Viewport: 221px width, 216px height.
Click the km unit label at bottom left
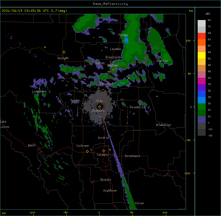[x=4, y=213]
